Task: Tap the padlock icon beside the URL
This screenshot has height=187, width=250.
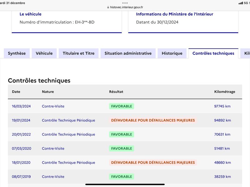Action: pyautogui.click(x=108, y=7)
